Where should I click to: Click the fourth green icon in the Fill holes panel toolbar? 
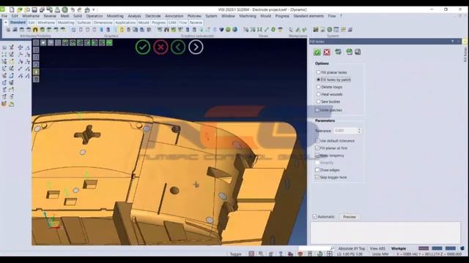pos(349,52)
